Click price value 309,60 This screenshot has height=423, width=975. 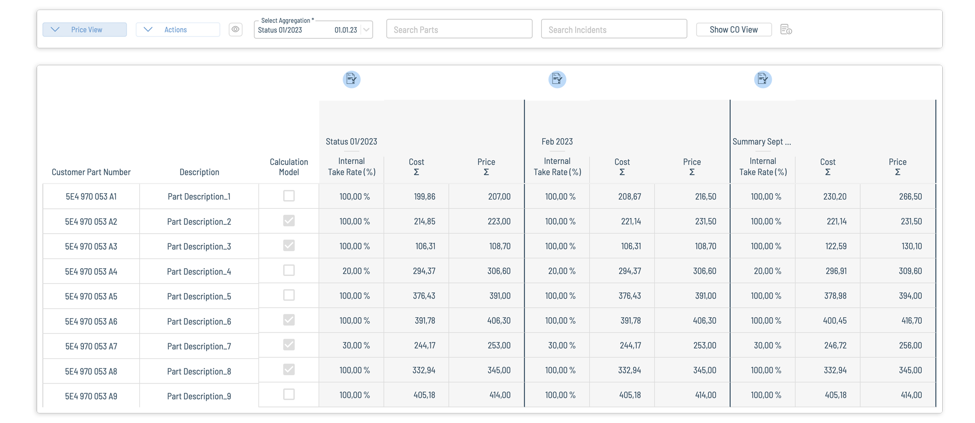(911, 271)
